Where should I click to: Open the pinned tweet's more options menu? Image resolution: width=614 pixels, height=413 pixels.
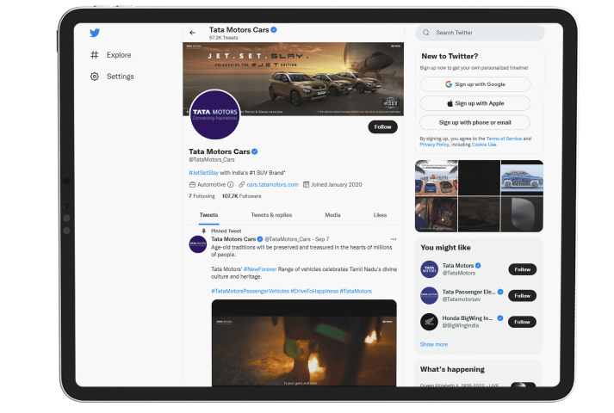[x=394, y=239]
